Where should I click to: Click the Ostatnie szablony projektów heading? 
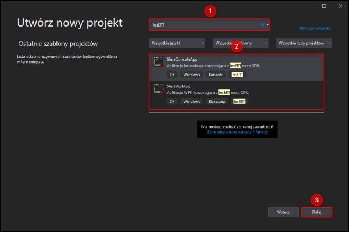58,44
